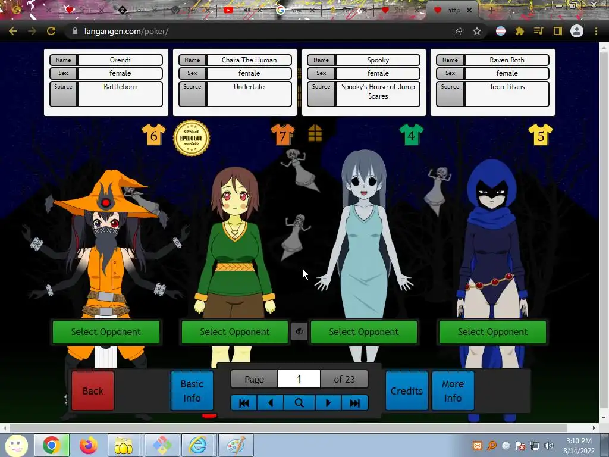609x457 pixels.
Task: Click the page number input field
Action: [299, 379]
